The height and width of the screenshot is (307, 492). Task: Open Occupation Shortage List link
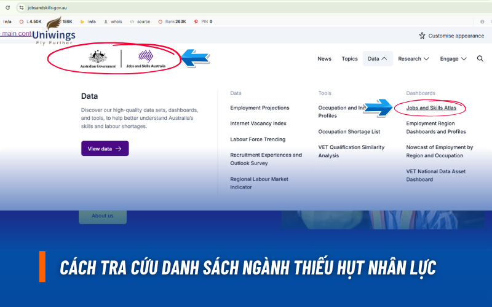point(349,131)
